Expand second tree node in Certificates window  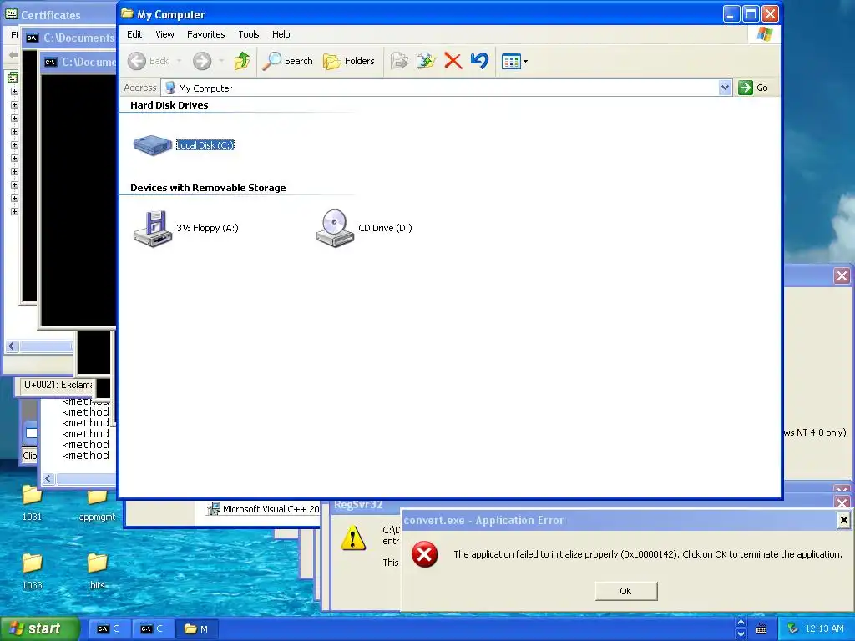click(14, 104)
